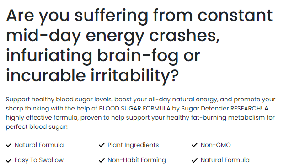Select the checkmark next to Non-Habit Forming
The width and height of the screenshot is (289, 168).
pyautogui.click(x=102, y=160)
